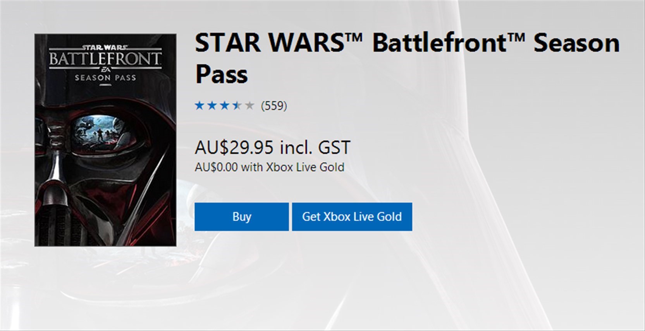The height and width of the screenshot is (331, 645).
Task: Click the word Pass in the title
Action: click(221, 74)
